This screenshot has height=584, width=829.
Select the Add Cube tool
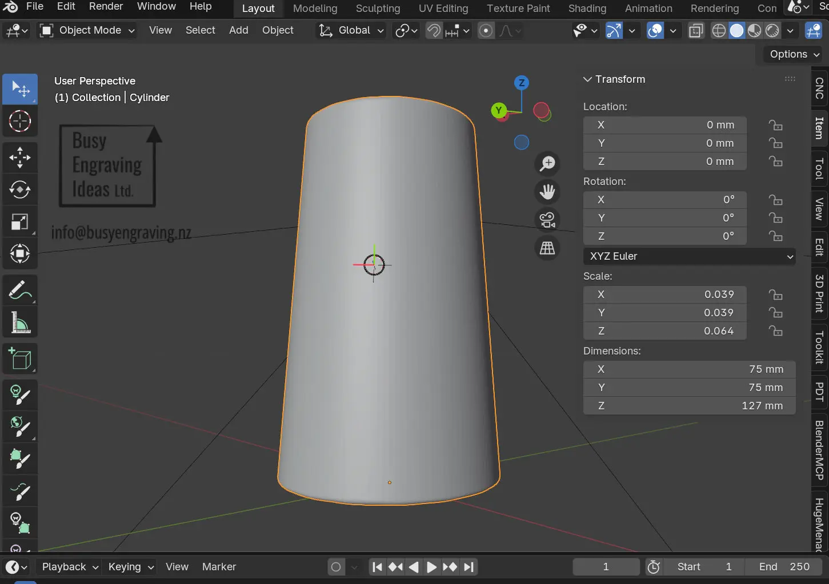(x=20, y=359)
